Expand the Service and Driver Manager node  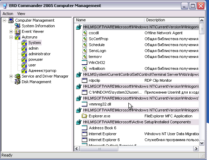(11, 76)
